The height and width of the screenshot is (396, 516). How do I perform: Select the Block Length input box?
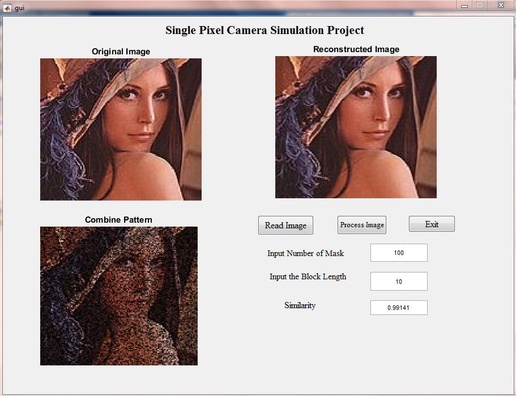(399, 282)
